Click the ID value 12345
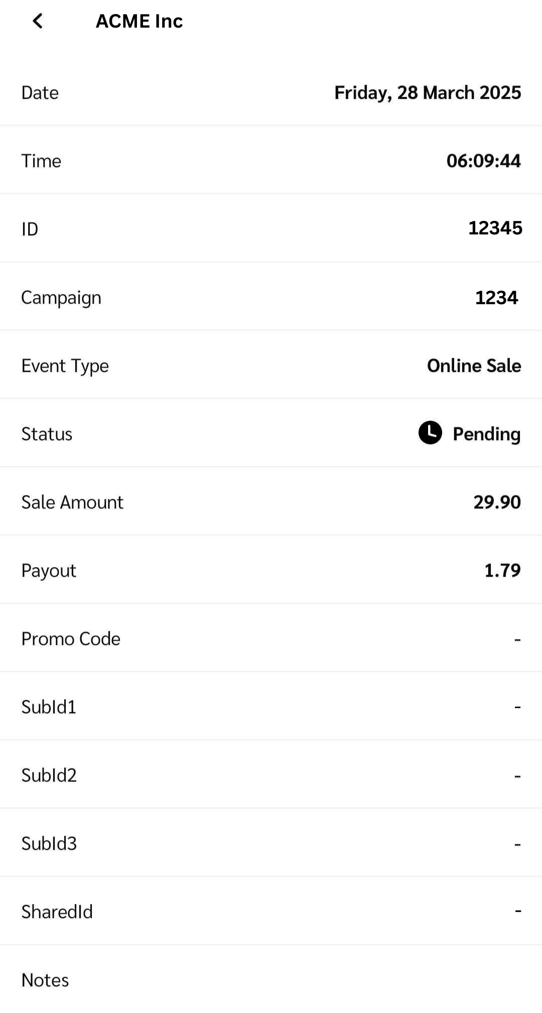Image resolution: width=542 pixels, height=1013 pixels. [495, 228]
